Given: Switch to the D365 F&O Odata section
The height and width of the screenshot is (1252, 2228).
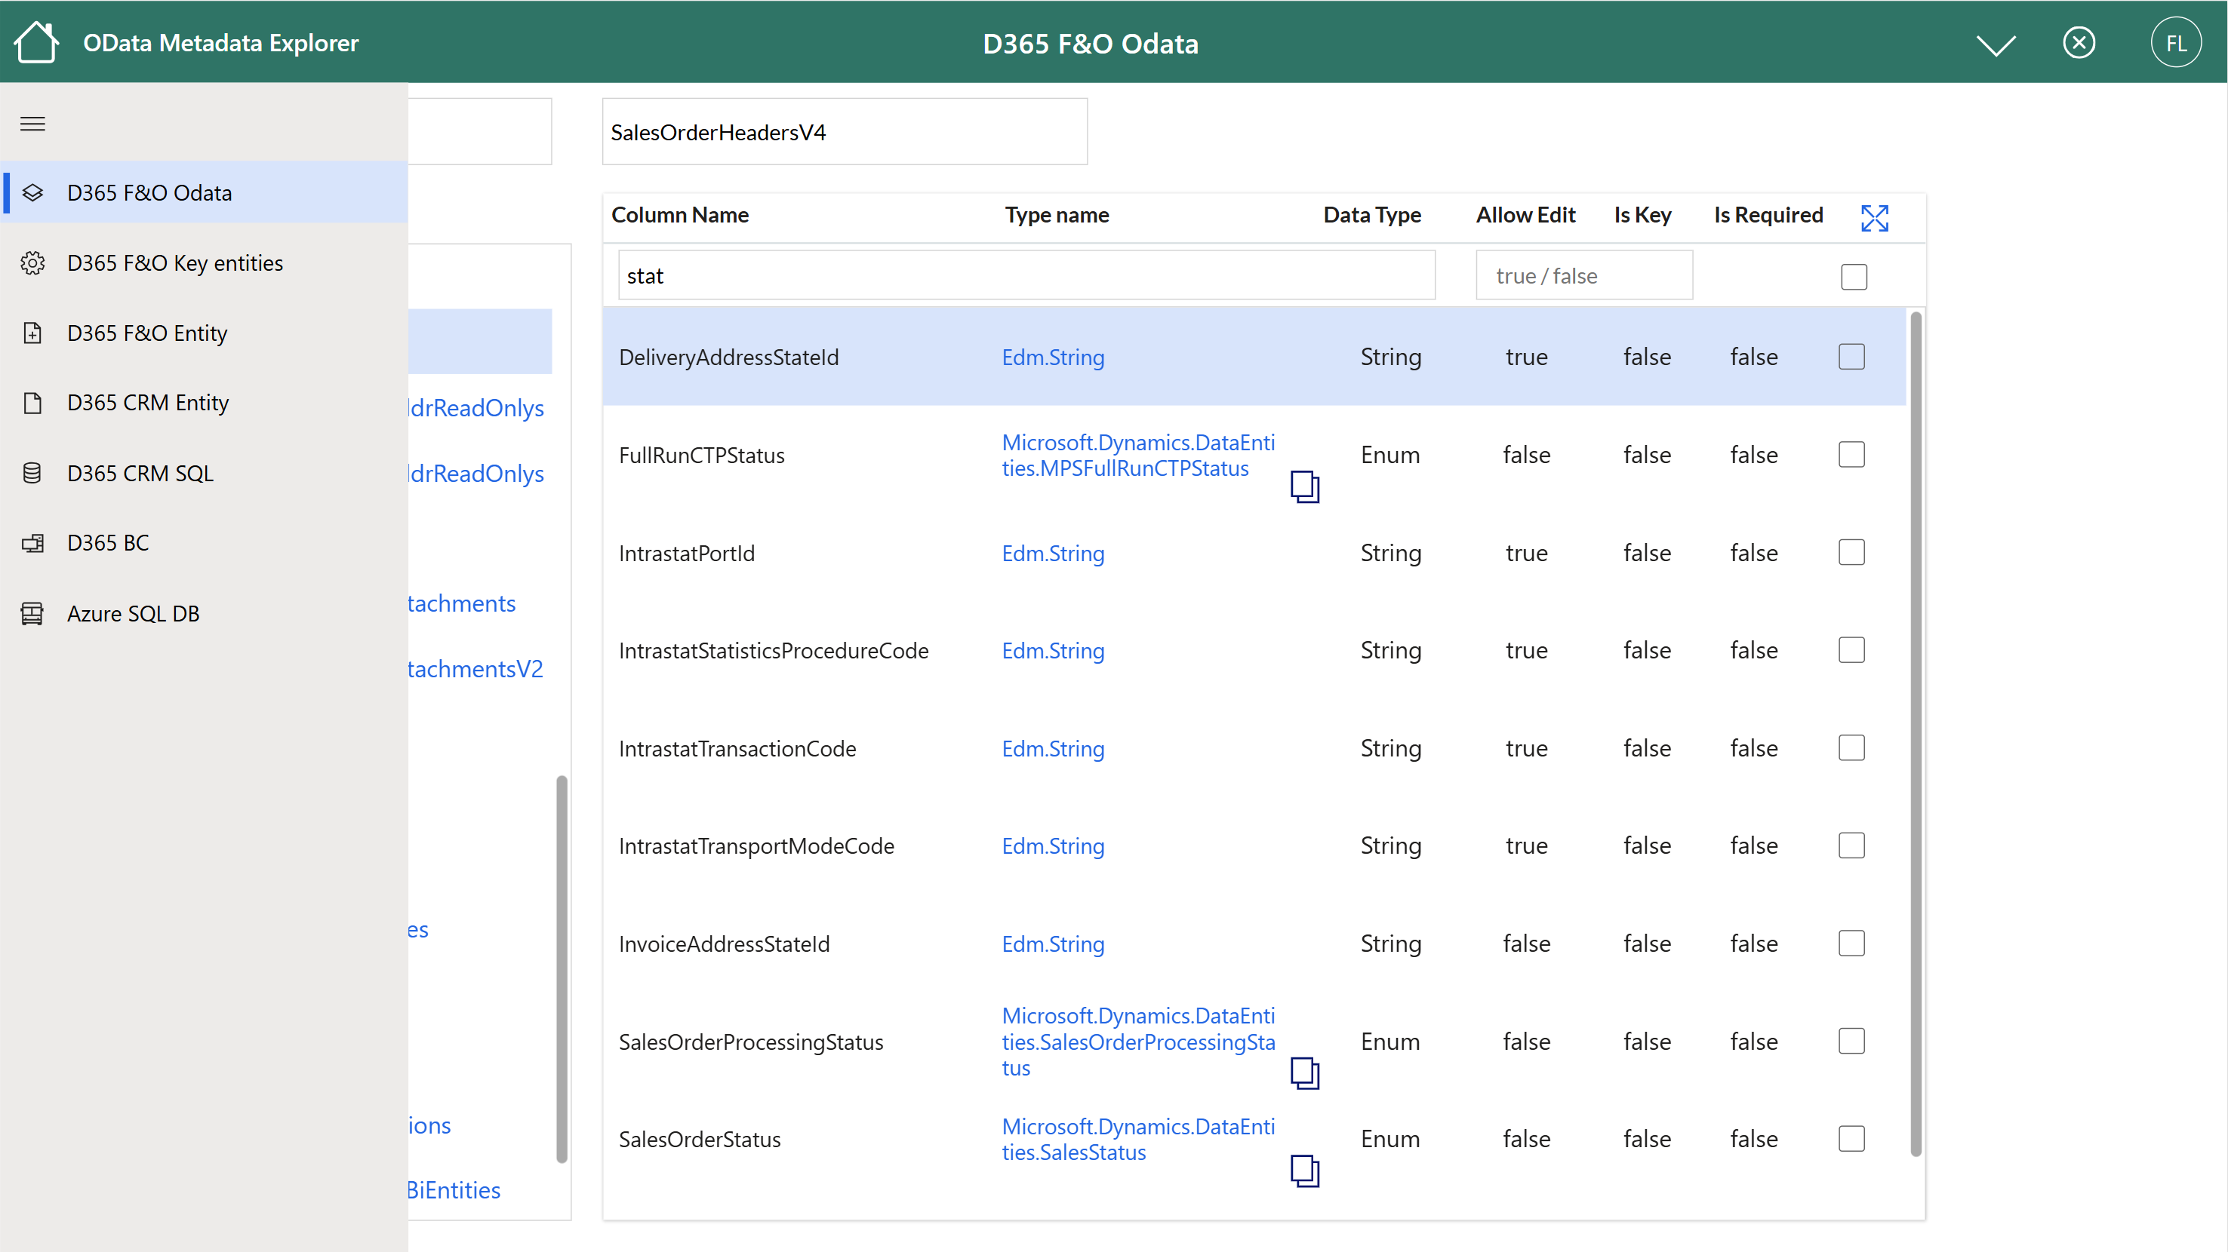Looking at the screenshot, I should click(x=149, y=192).
